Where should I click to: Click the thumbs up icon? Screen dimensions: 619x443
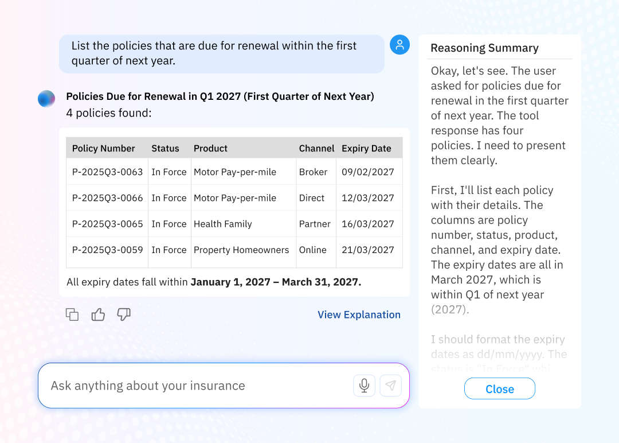(98, 314)
